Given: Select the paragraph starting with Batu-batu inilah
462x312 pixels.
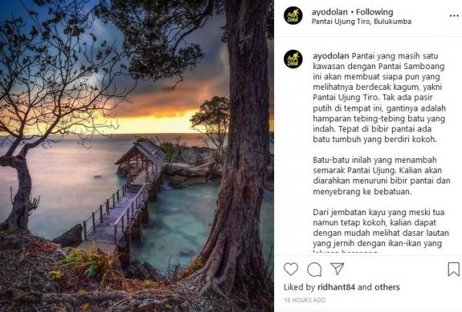Looking at the screenshot, I should pos(382,175).
